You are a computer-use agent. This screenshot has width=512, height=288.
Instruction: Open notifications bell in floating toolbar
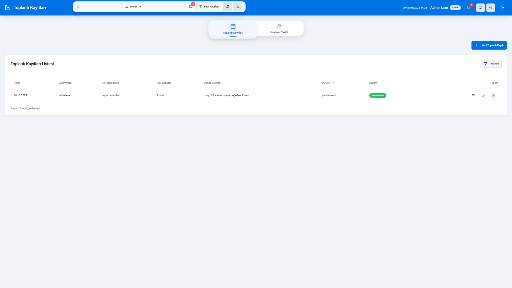pos(190,7)
